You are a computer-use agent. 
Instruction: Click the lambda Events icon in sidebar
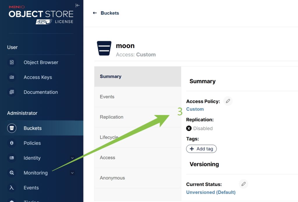(12, 188)
